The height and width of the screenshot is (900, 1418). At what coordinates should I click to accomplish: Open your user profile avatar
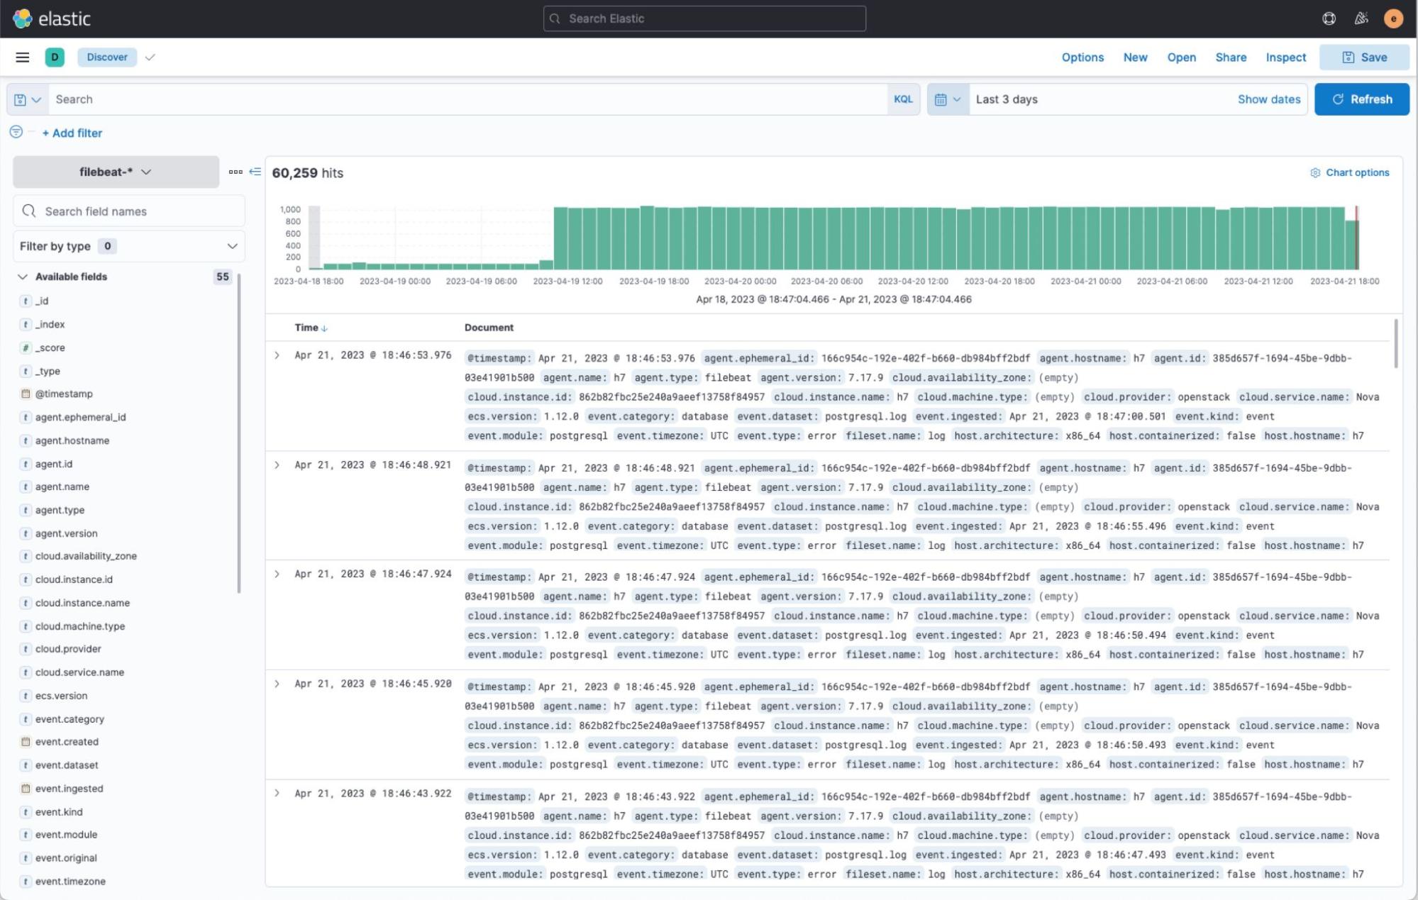pos(1394,18)
